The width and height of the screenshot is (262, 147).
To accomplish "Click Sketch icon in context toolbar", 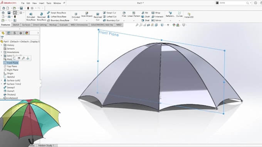I will click(x=15, y=58).
